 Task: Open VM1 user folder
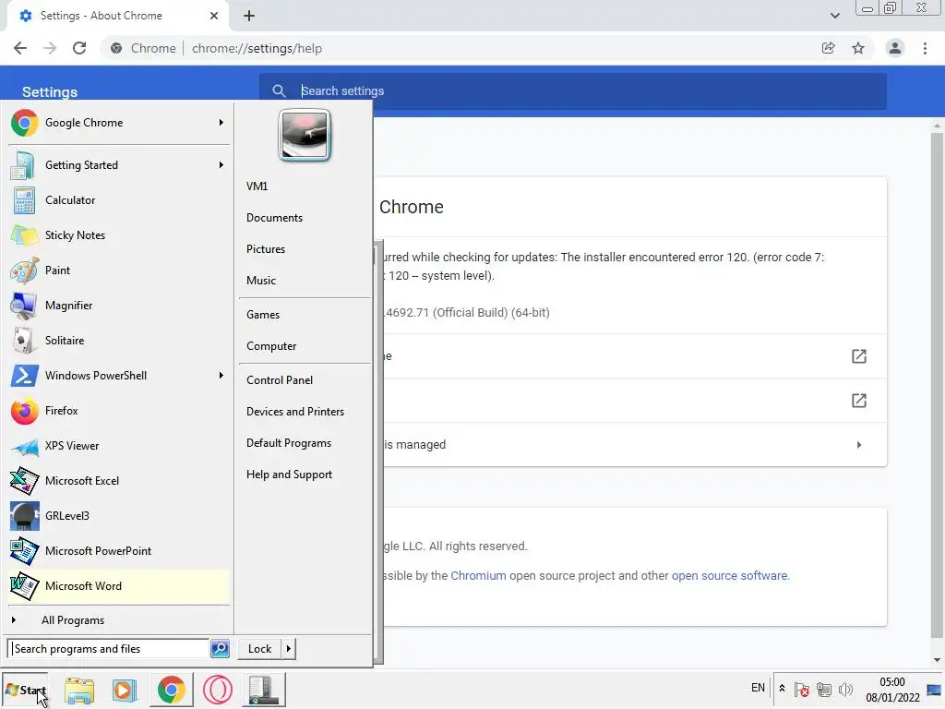[257, 186]
